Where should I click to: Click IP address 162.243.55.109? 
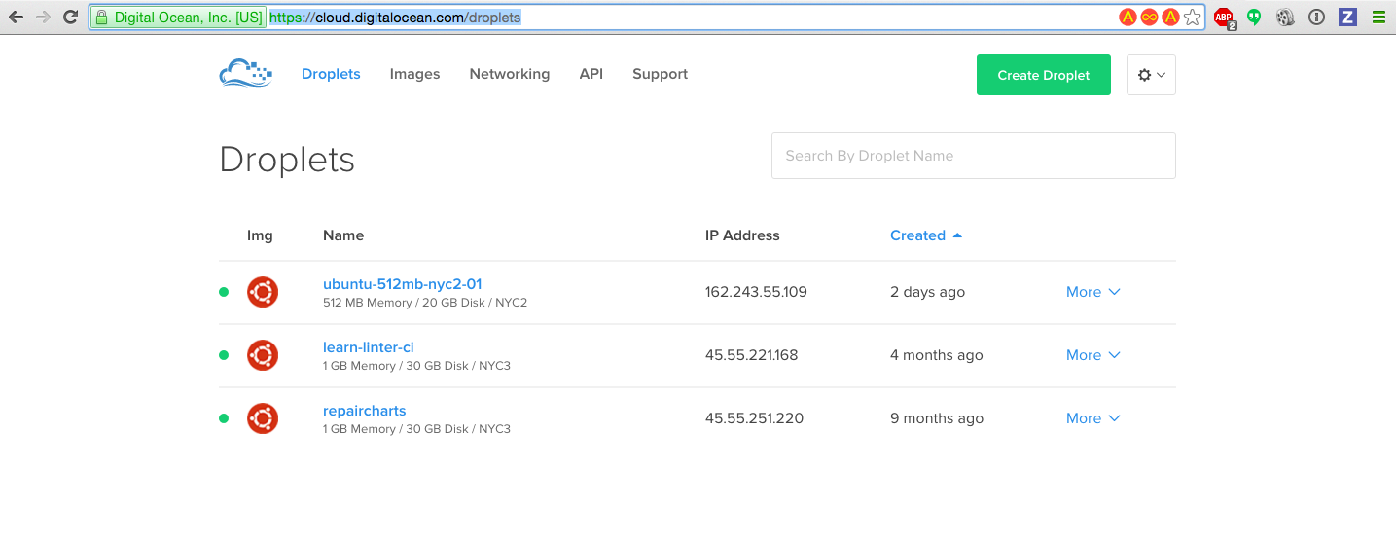click(756, 292)
